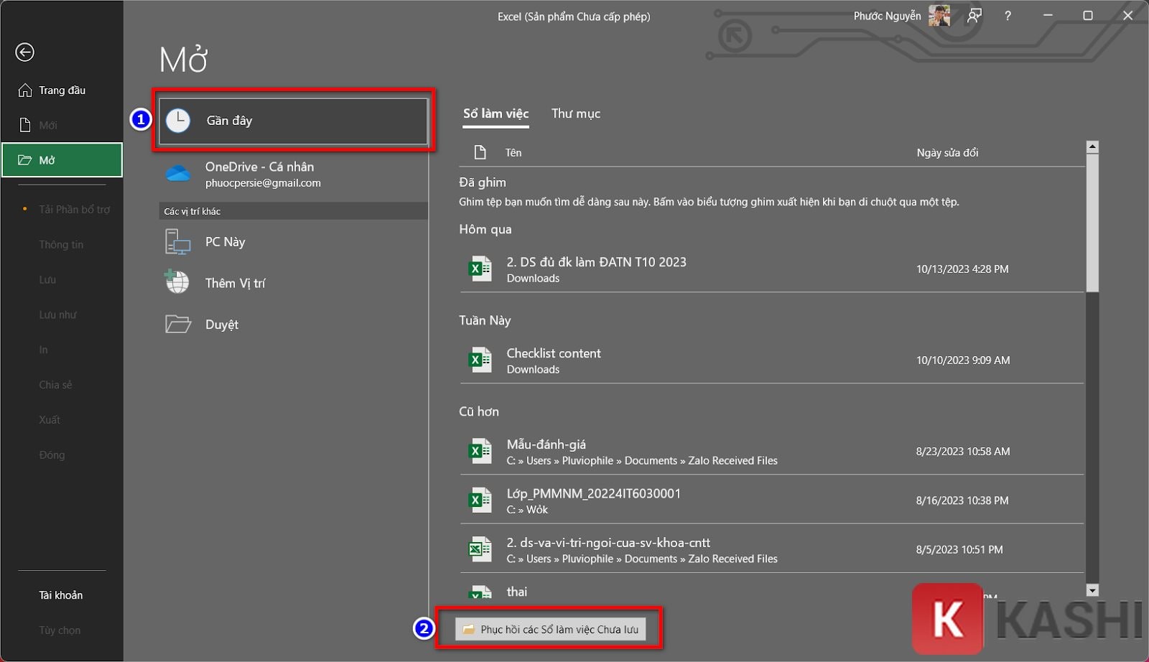Viewport: 1149px width, 662px height.
Task: Click date 10/13/2023 4:28 PM
Action: [x=962, y=269]
